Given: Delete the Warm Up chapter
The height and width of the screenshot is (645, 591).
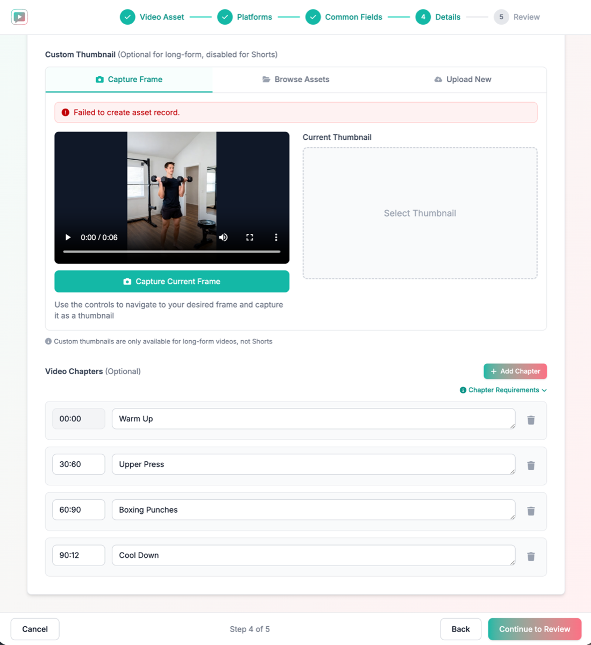Looking at the screenshot, I should pos(531,420).
